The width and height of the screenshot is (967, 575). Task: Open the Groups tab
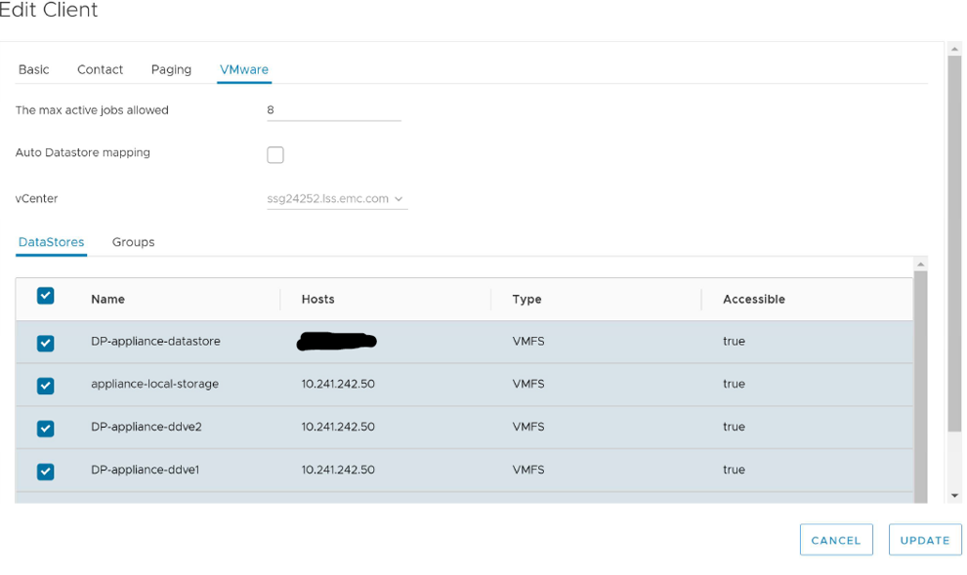click(x=133, y=242)
